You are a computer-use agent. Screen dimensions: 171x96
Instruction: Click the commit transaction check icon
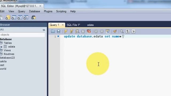(96, 31)
